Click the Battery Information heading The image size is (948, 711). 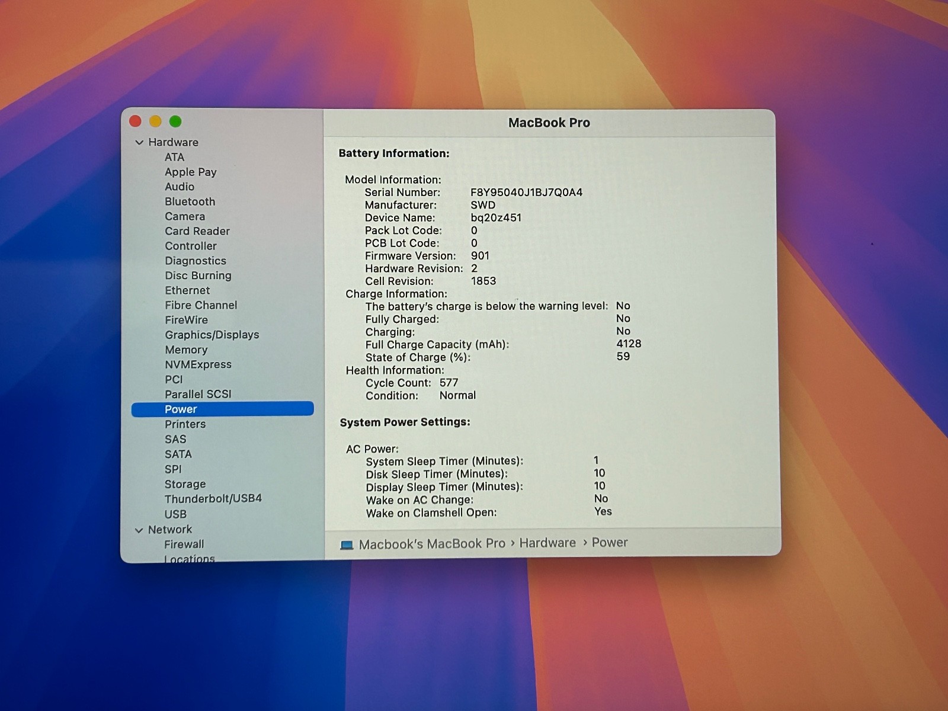click(394, 153)
